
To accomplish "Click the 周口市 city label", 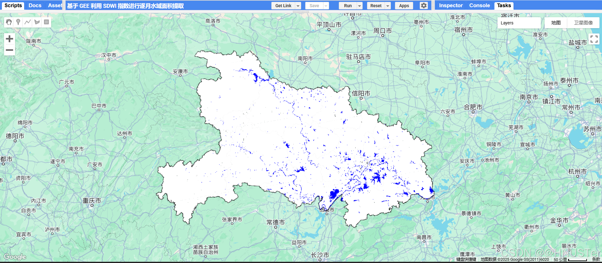I will (382, 31).
